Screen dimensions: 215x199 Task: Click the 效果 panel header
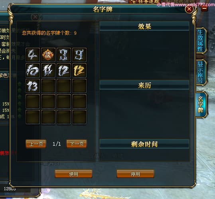[x=144, y=26]
